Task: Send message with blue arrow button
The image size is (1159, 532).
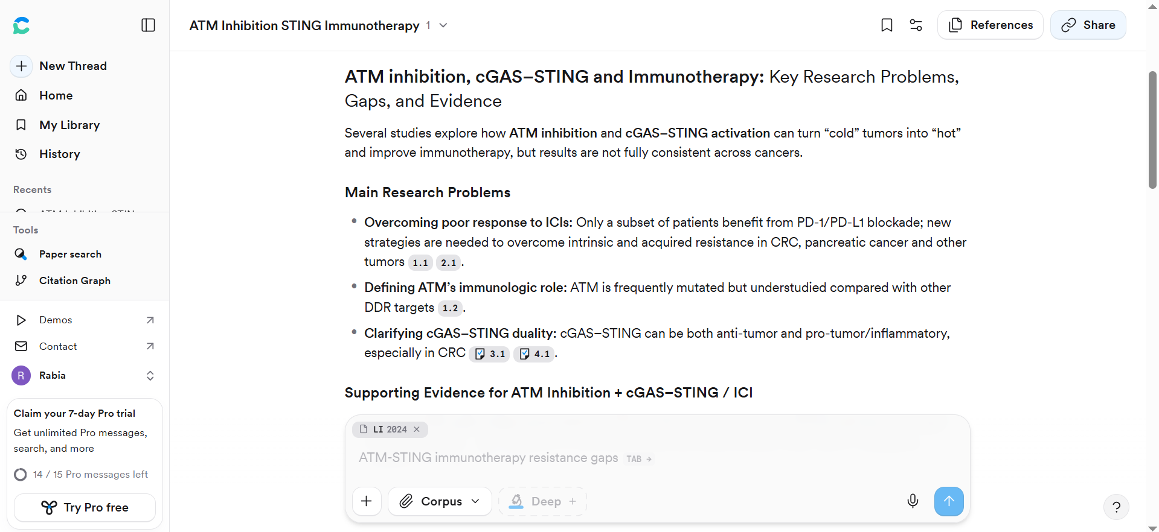Action: pos(949,501)
